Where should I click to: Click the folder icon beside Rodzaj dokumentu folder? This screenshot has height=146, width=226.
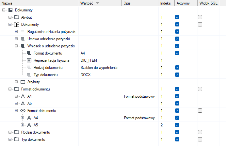(17, 132)
